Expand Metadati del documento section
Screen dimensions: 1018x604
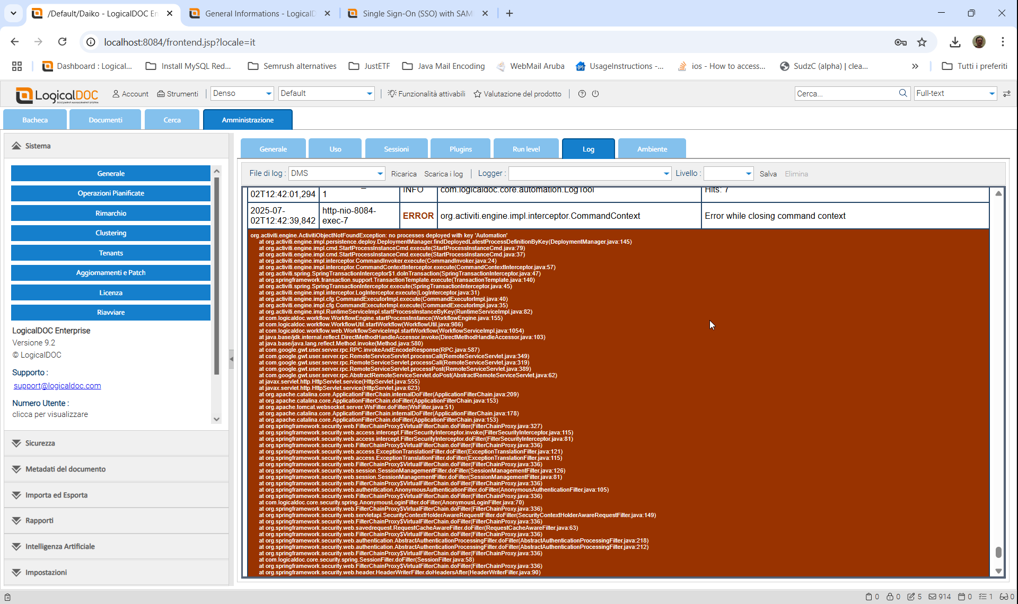pyautogui.click(x=116, y=469)
